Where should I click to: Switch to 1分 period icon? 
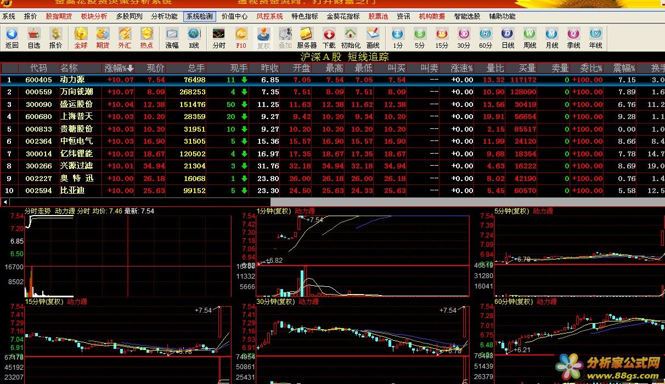tap(398, 38)
